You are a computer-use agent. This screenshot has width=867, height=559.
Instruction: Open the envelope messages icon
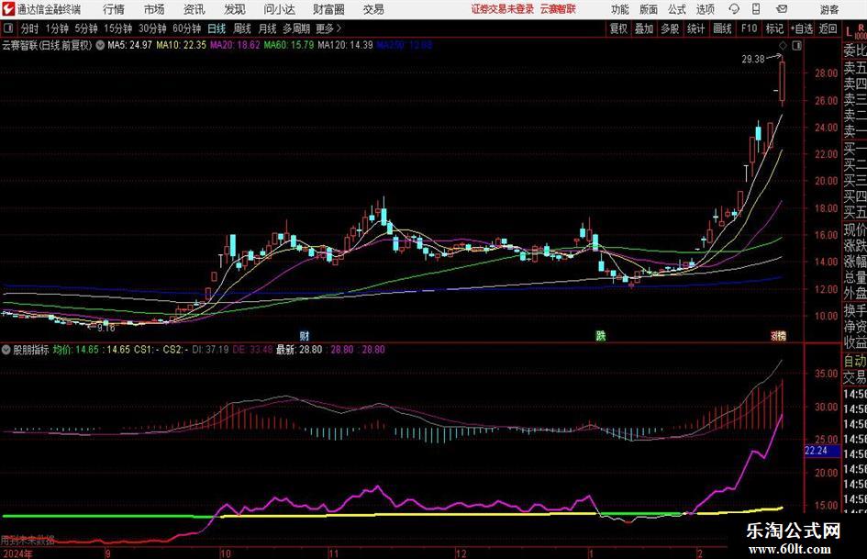pyautogui.click(x=782, y=9)
